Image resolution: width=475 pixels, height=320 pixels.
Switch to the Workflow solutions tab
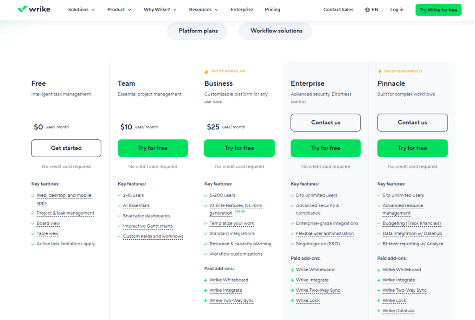275,31
